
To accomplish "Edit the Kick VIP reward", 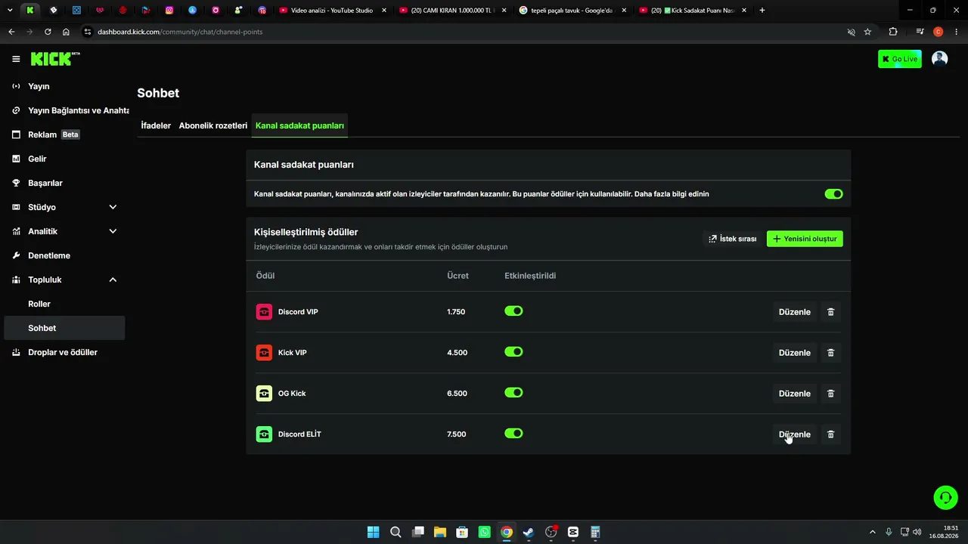I will point(795,353).
